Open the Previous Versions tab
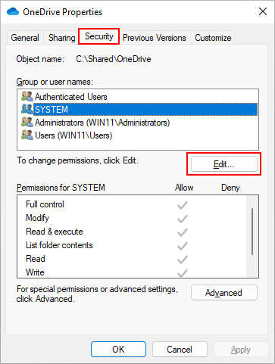Viewport: 275px width, 364px height. click(155, 38)
